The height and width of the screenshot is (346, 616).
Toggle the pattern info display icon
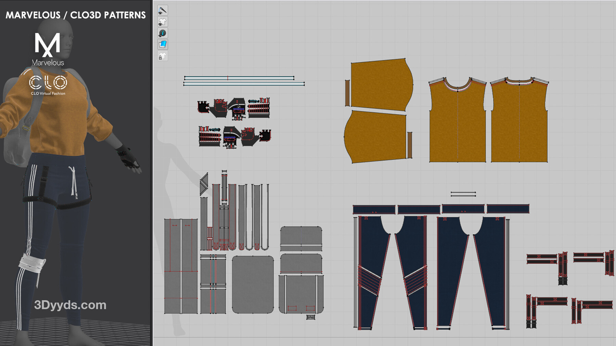click(x=162, y=33)
